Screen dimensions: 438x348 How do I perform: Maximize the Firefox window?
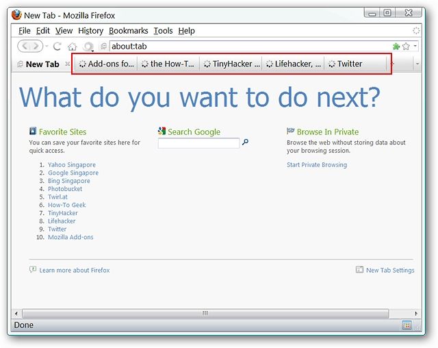(x=387, y=13)
